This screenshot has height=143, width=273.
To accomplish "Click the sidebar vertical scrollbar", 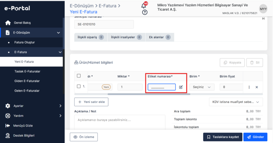I will tap(64, 33).
